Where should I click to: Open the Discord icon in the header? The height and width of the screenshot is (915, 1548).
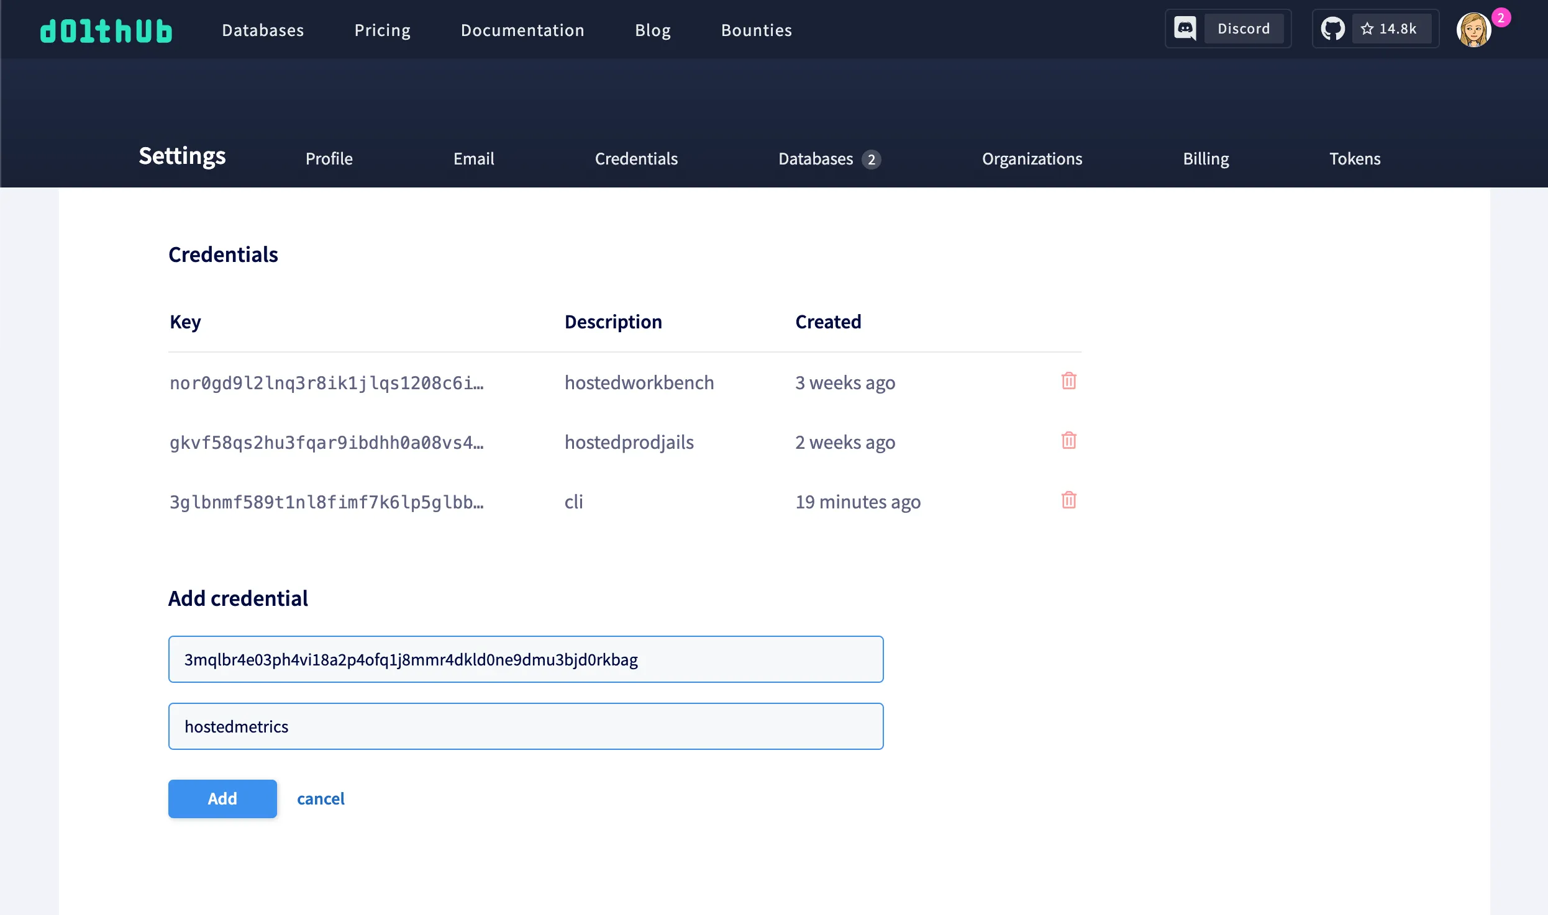1185,28
